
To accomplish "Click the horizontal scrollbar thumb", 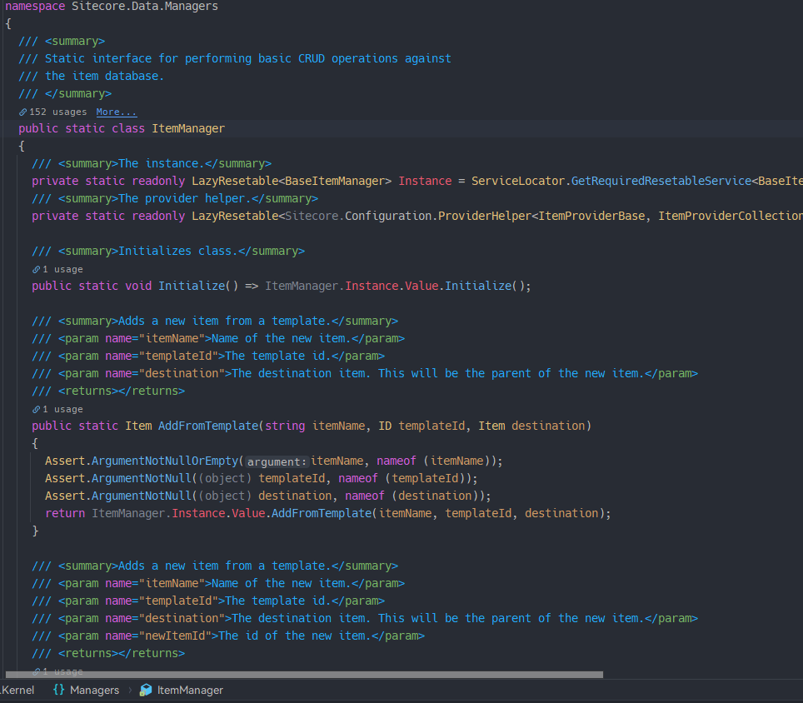I will click(x=304, y=675).
